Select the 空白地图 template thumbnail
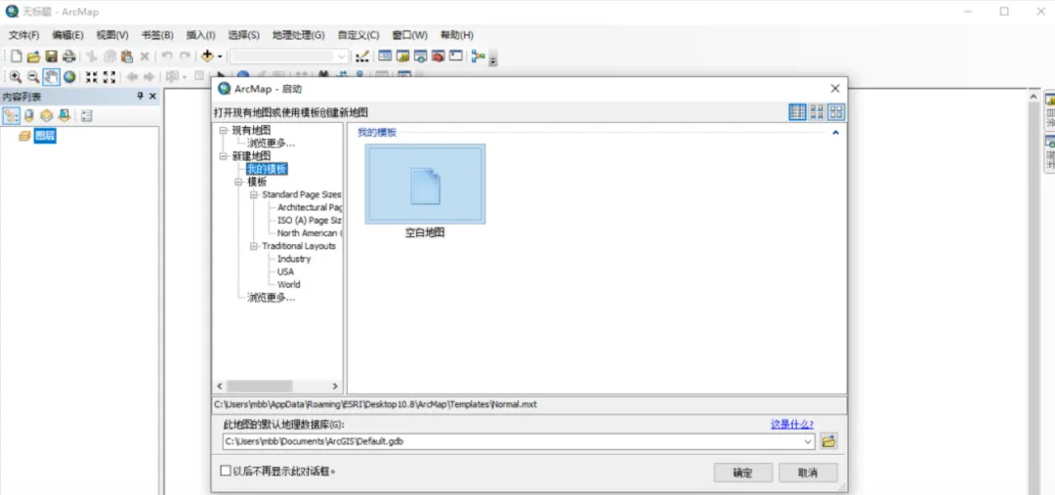Image resolution: width=1055 pixels, height=495 pixels. pyautogui.click(x=425, y=184)
